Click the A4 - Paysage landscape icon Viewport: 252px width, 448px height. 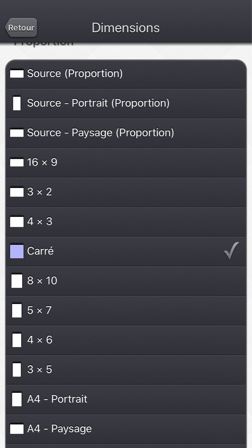17,429
